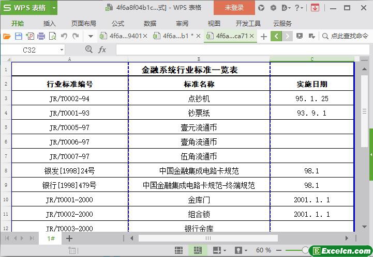This screenshot has width=373, height=257.
Task: Select column A header
Action: pyautogui.click(x=70, y=59)
